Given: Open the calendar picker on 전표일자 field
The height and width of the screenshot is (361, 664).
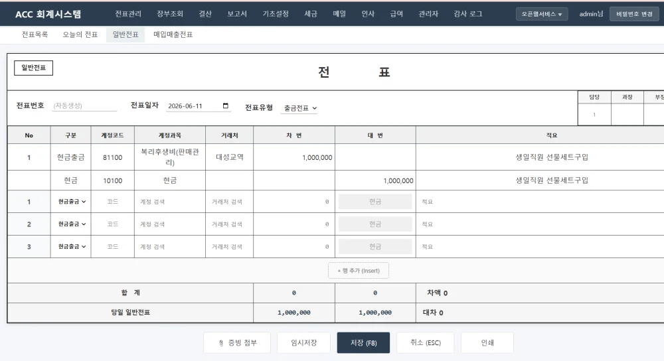Looking at the screenshot, I should tap(225, 106).
